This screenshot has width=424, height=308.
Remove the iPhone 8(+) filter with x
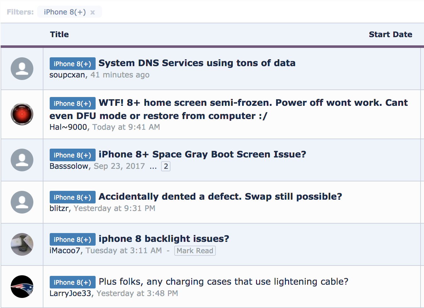92,12
